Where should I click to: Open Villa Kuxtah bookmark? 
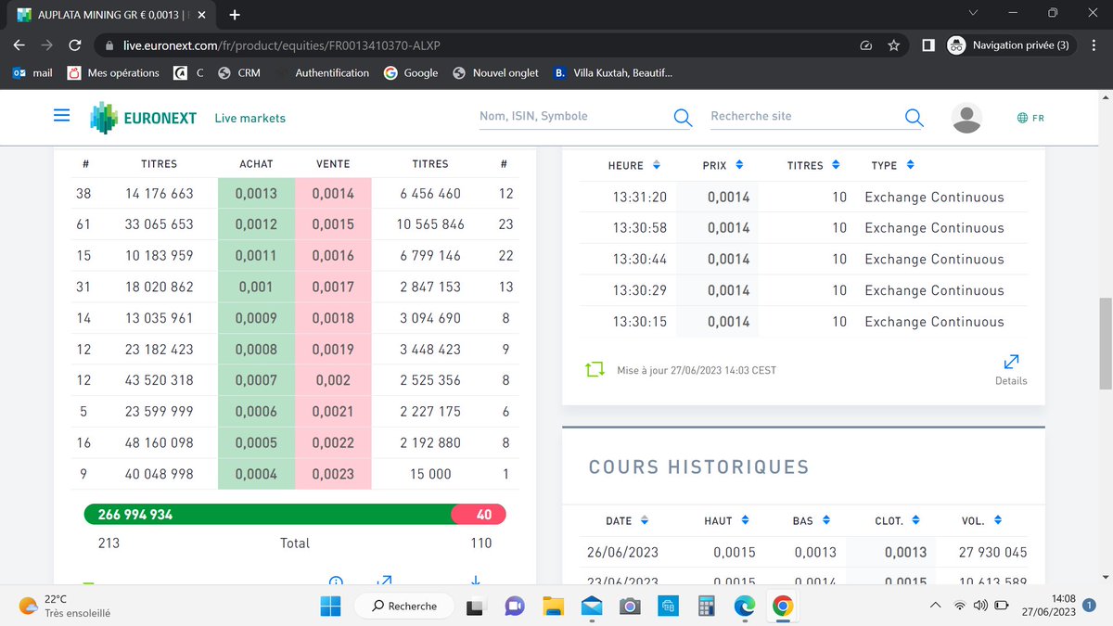tap(612, 72)
